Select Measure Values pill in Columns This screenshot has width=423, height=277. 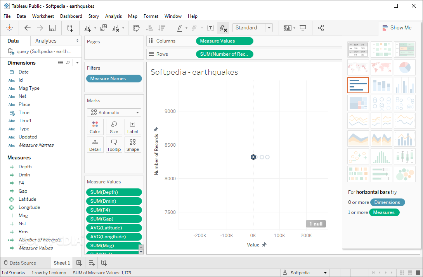tap(224, 41)
